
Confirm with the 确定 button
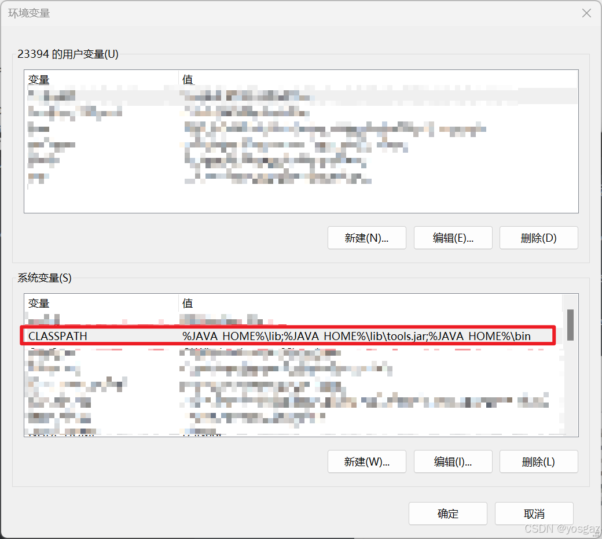(x=447, y=514)
